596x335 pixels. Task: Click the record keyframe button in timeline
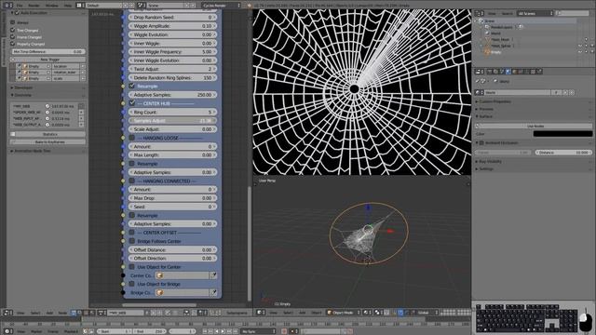click(x=284, y=331)
